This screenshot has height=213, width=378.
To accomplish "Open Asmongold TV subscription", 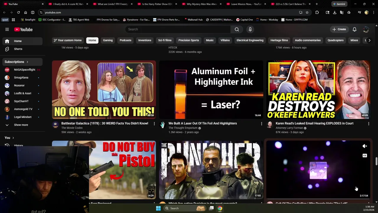I will pyautogui.click(x=22, y=109).
